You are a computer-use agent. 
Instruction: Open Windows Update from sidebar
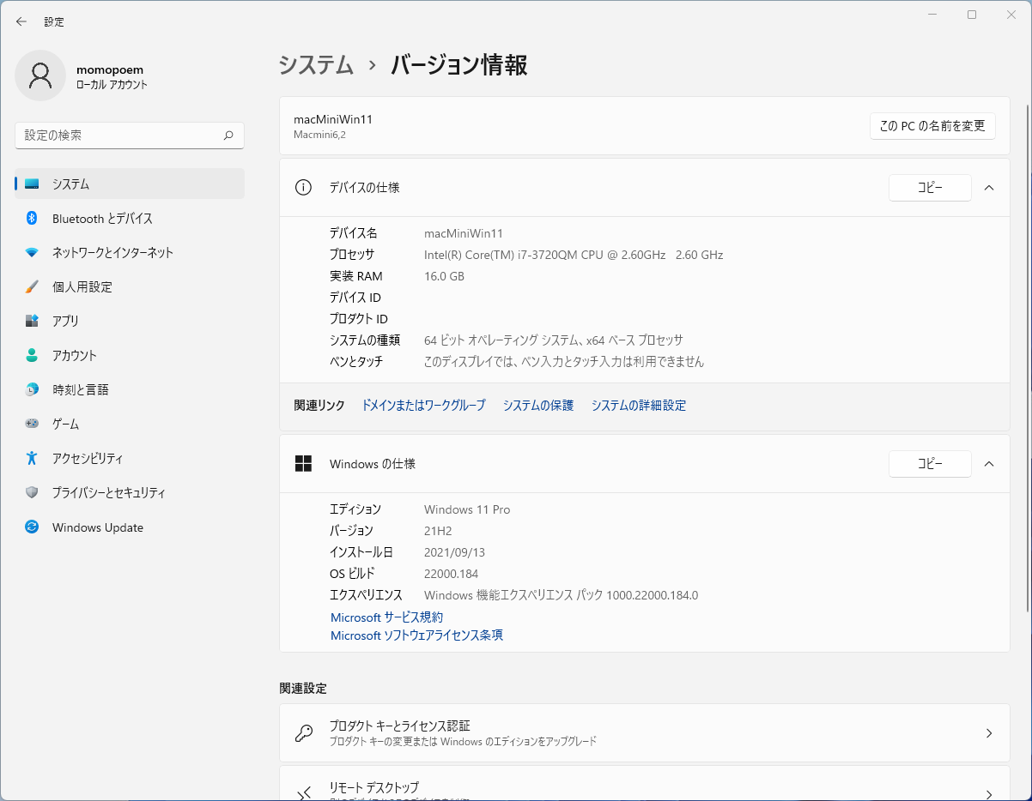pos(97,527)
